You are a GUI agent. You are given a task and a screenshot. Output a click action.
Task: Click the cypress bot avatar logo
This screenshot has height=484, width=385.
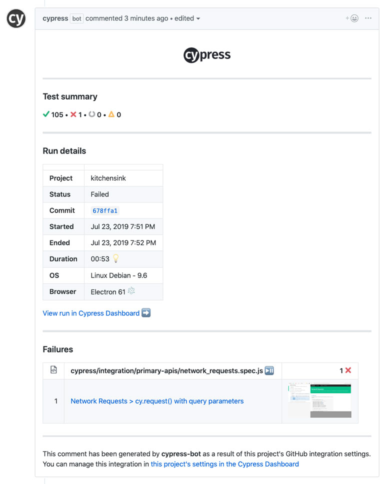tap(15, 18)
